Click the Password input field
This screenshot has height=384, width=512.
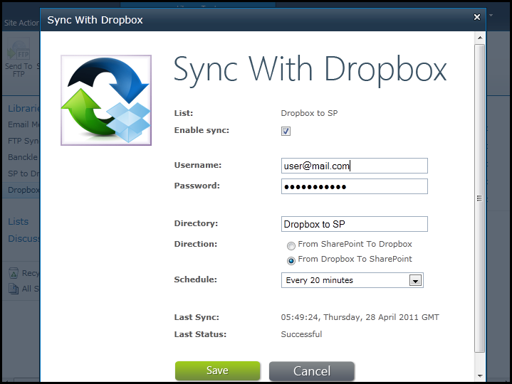pyautogui.click(x=355, y=186)
